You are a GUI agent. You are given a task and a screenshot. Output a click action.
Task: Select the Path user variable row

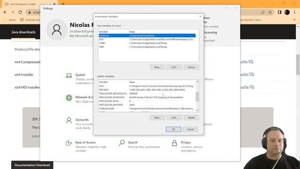147,39
